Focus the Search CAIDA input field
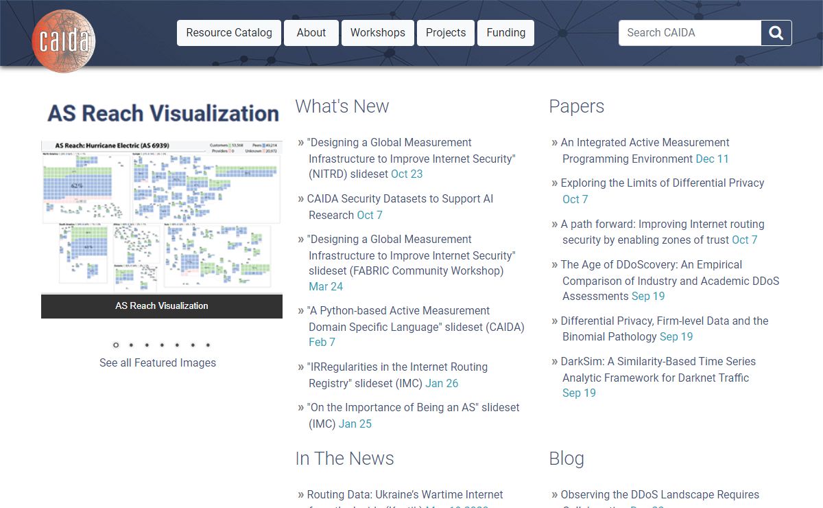Viewport: 823px width, 508px height. [x=690, y=33]
